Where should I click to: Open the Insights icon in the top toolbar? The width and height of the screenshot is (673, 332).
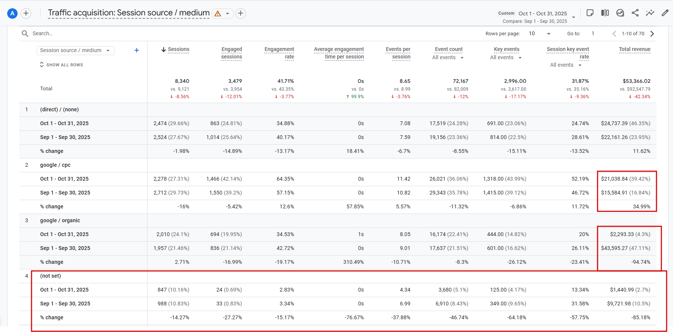[620, 13]
